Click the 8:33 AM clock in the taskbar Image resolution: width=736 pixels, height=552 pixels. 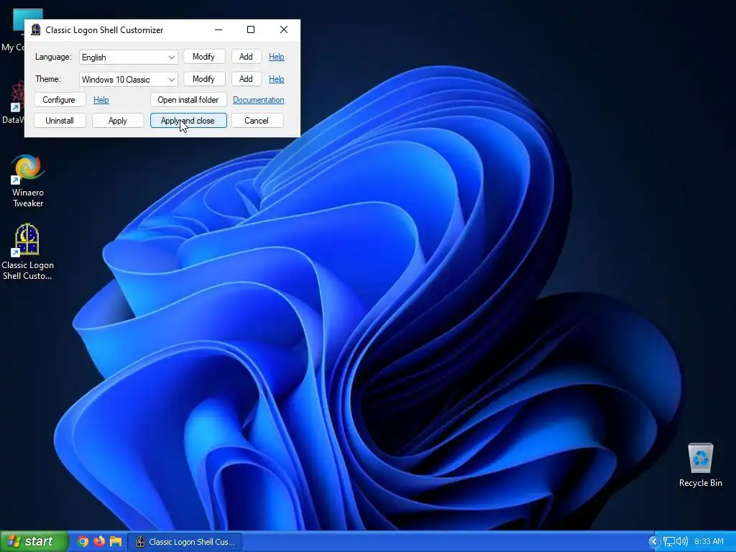click(709, 541)
